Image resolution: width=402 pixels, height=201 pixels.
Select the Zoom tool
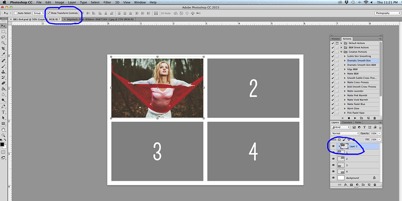tap(3, 135)
